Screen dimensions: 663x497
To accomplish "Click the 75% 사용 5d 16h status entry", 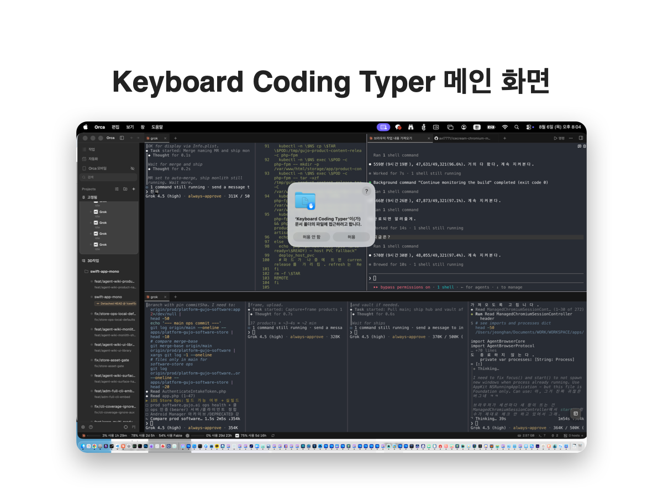I will click(251, 435).
